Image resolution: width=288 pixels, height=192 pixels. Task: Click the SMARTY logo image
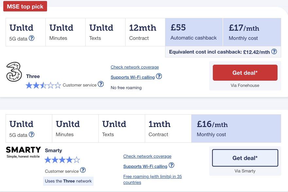pos(23,152)
